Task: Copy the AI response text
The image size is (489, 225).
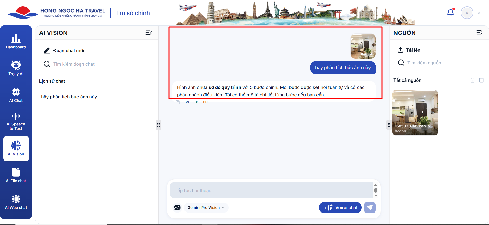Action: [178, 102]
